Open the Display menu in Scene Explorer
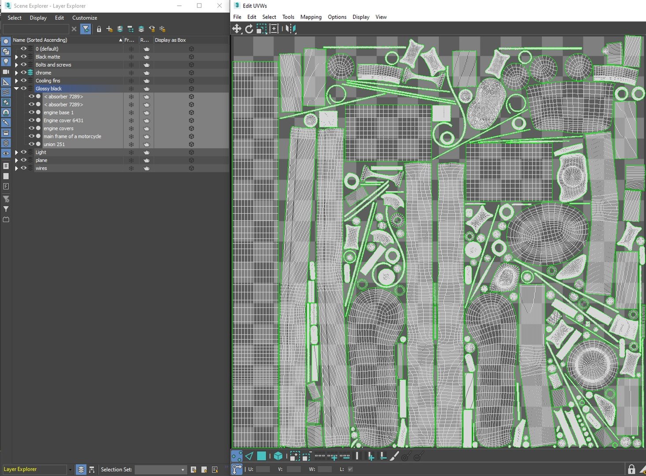 38,18
